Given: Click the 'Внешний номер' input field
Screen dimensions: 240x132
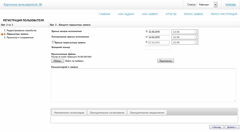Looking at the screenshot, I should (x=158, y=48).
